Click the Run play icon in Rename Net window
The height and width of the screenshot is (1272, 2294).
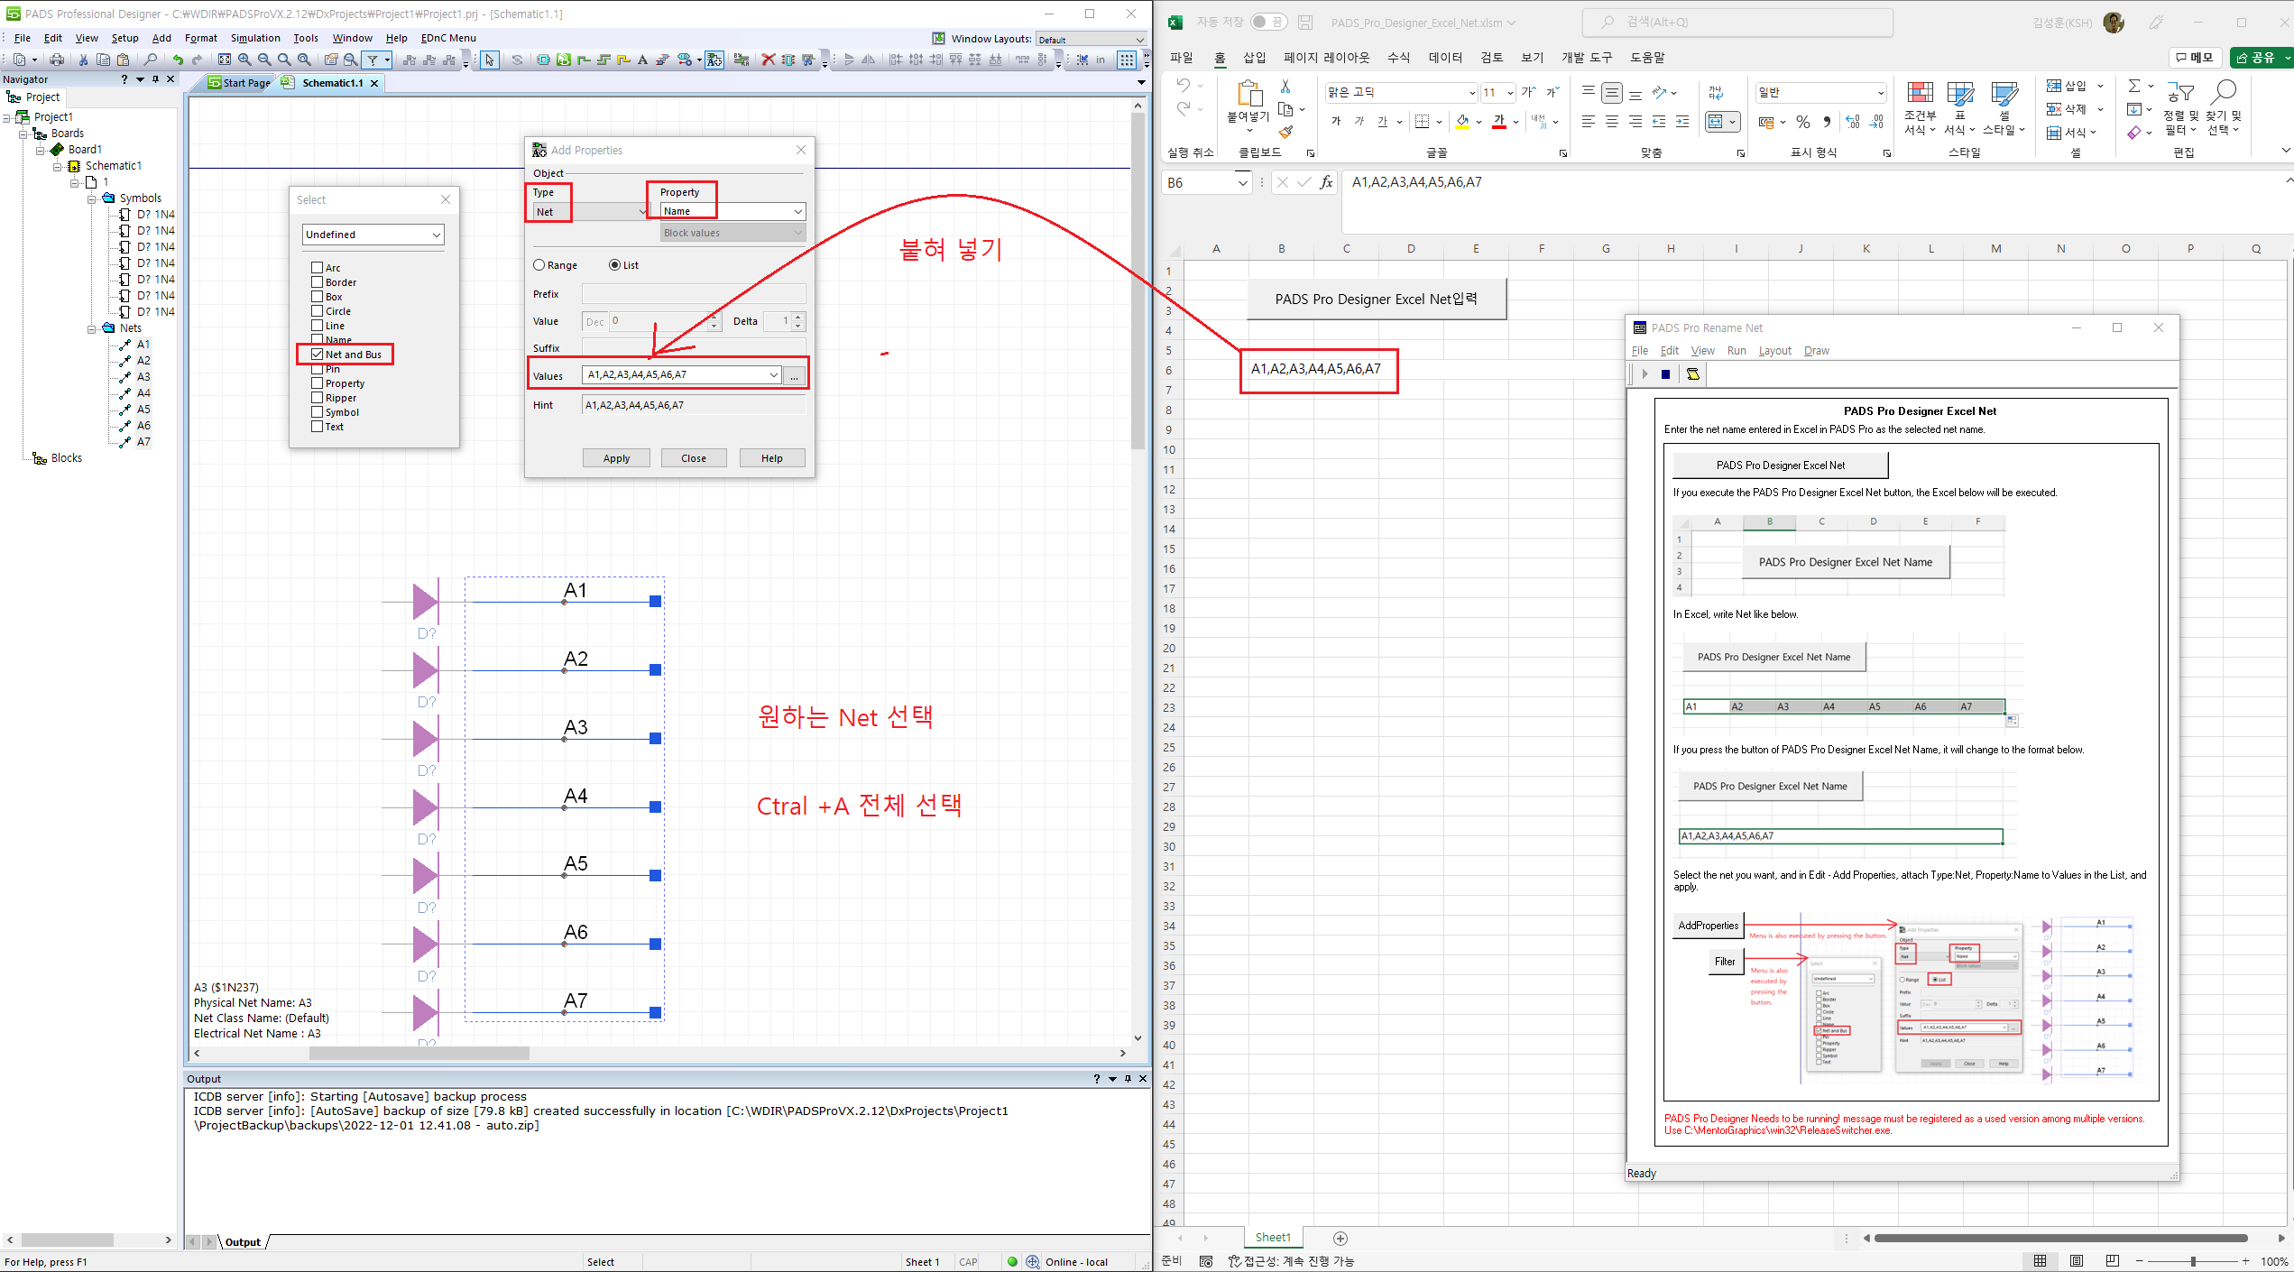pos(1644,373)
